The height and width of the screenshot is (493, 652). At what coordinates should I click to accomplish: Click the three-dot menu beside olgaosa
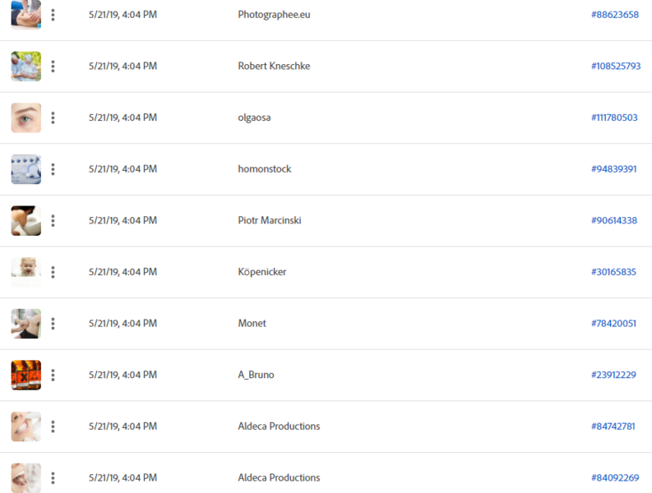(53, 117)
